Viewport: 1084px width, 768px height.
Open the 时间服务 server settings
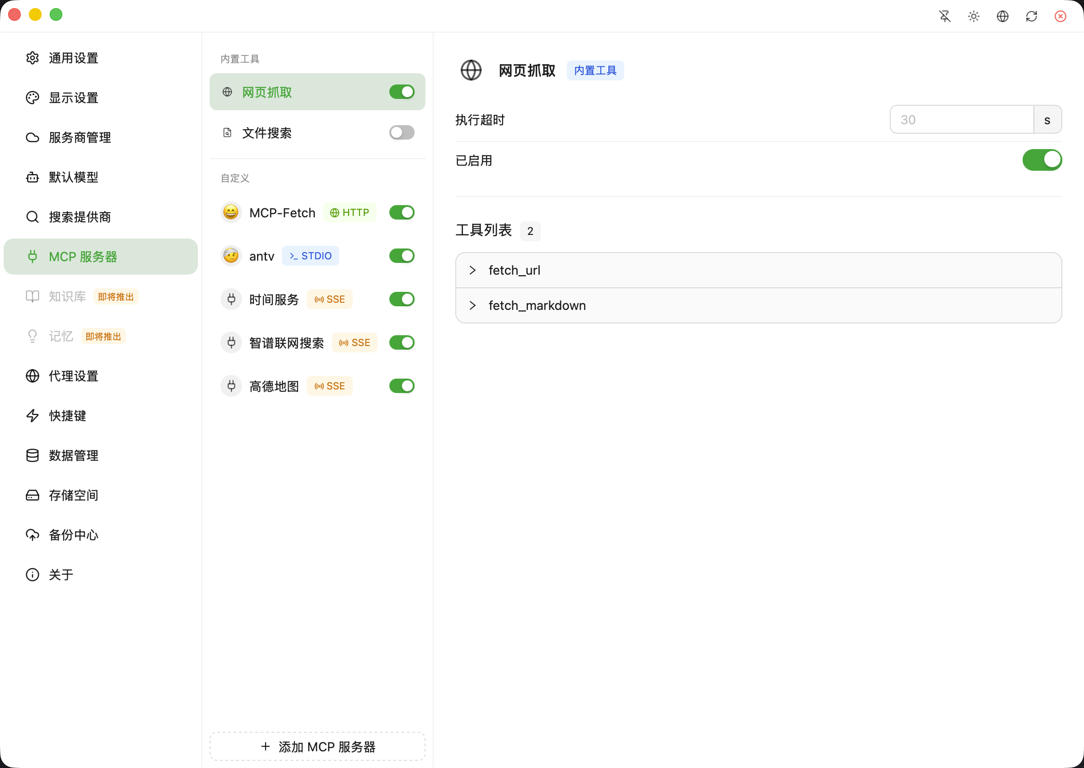pos(274,299)
